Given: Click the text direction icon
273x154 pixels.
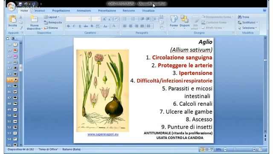Looking at the screenshot, I should tap(162, 17).
